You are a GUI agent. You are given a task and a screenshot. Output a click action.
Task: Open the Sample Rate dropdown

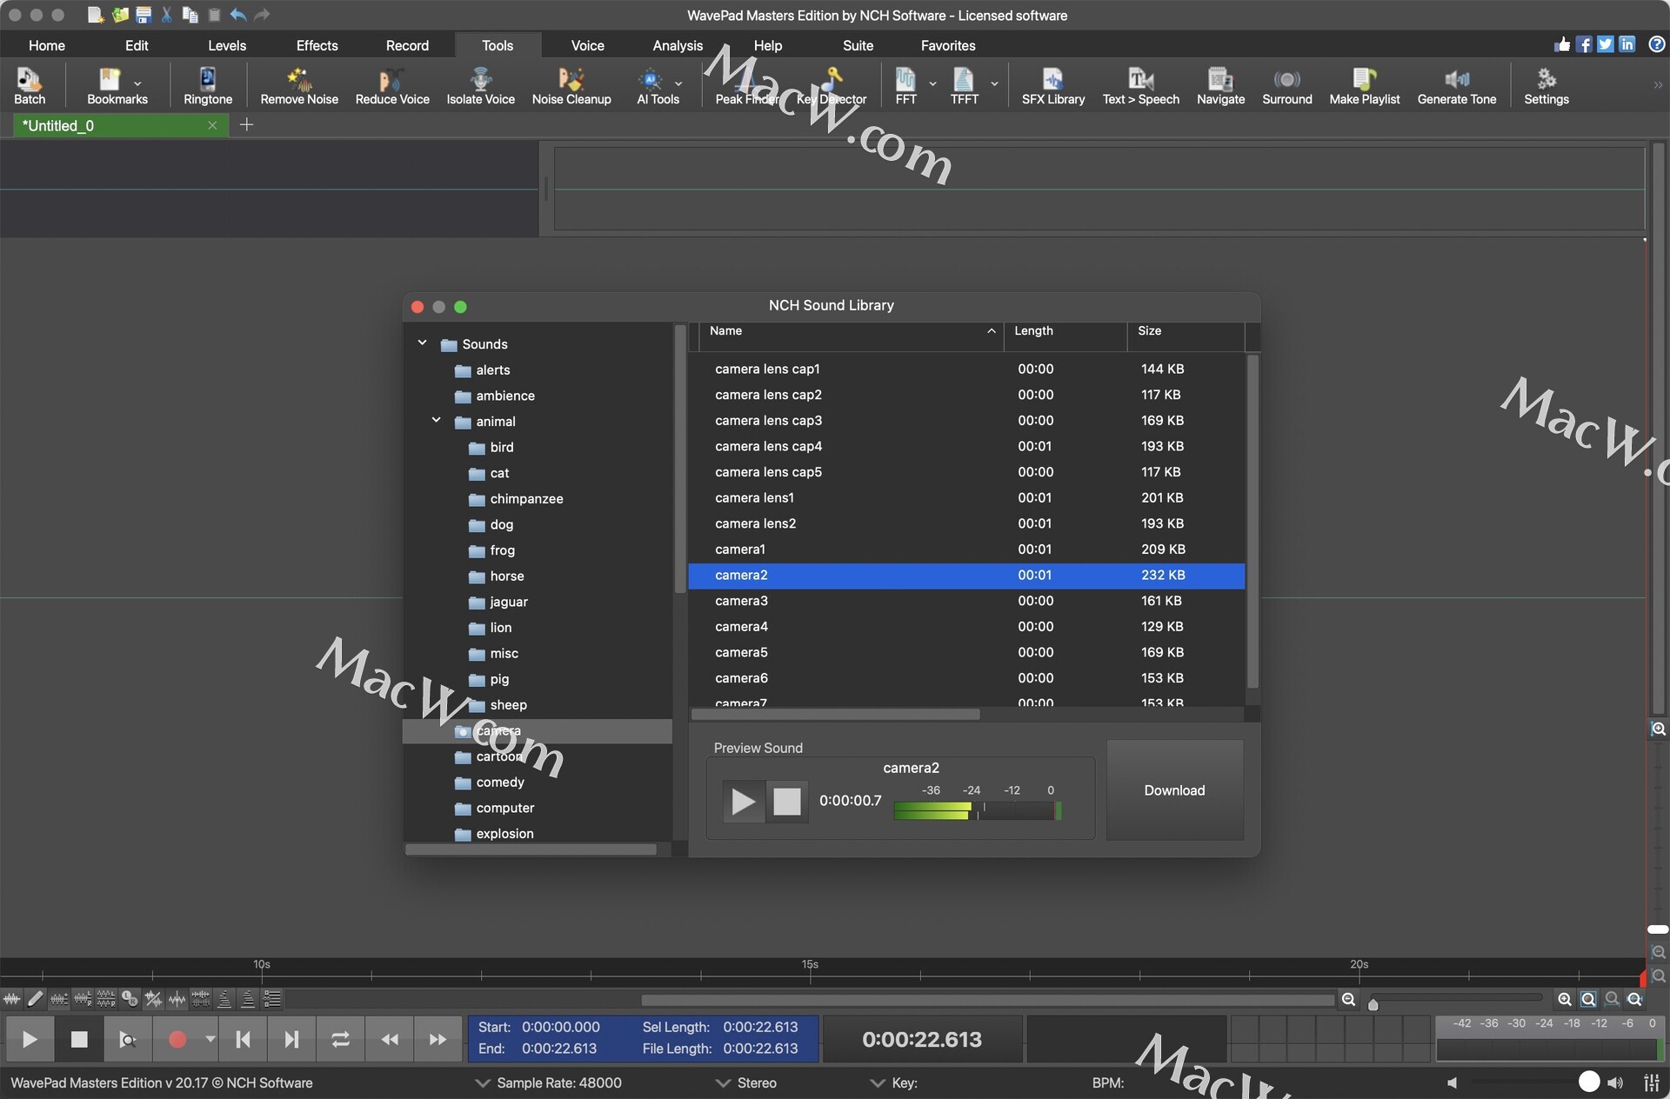pyautogui.click(x=482, y=1082)
